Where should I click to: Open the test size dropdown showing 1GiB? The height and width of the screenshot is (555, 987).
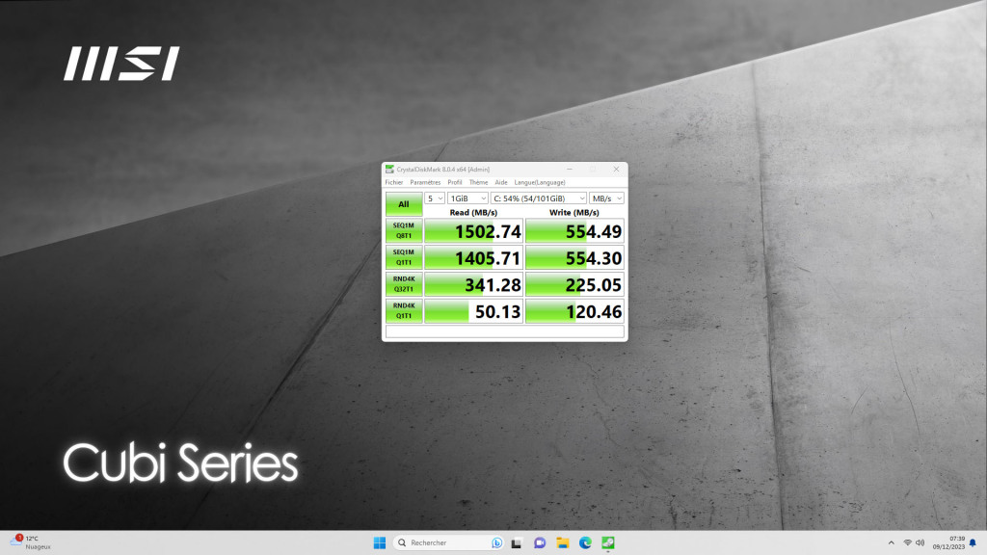pyautogui.click(x=467, y=198)
